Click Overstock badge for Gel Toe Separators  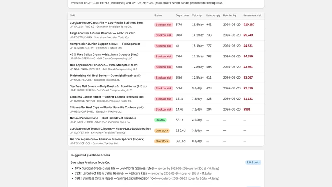(162, 141)
